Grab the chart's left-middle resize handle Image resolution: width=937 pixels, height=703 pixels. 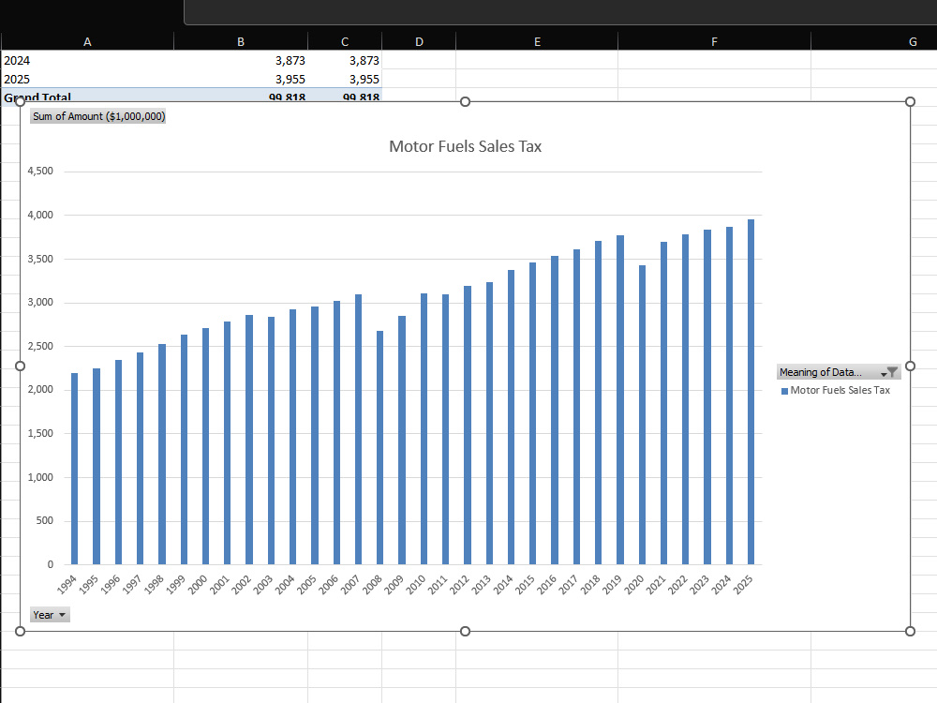pos(20,366)
